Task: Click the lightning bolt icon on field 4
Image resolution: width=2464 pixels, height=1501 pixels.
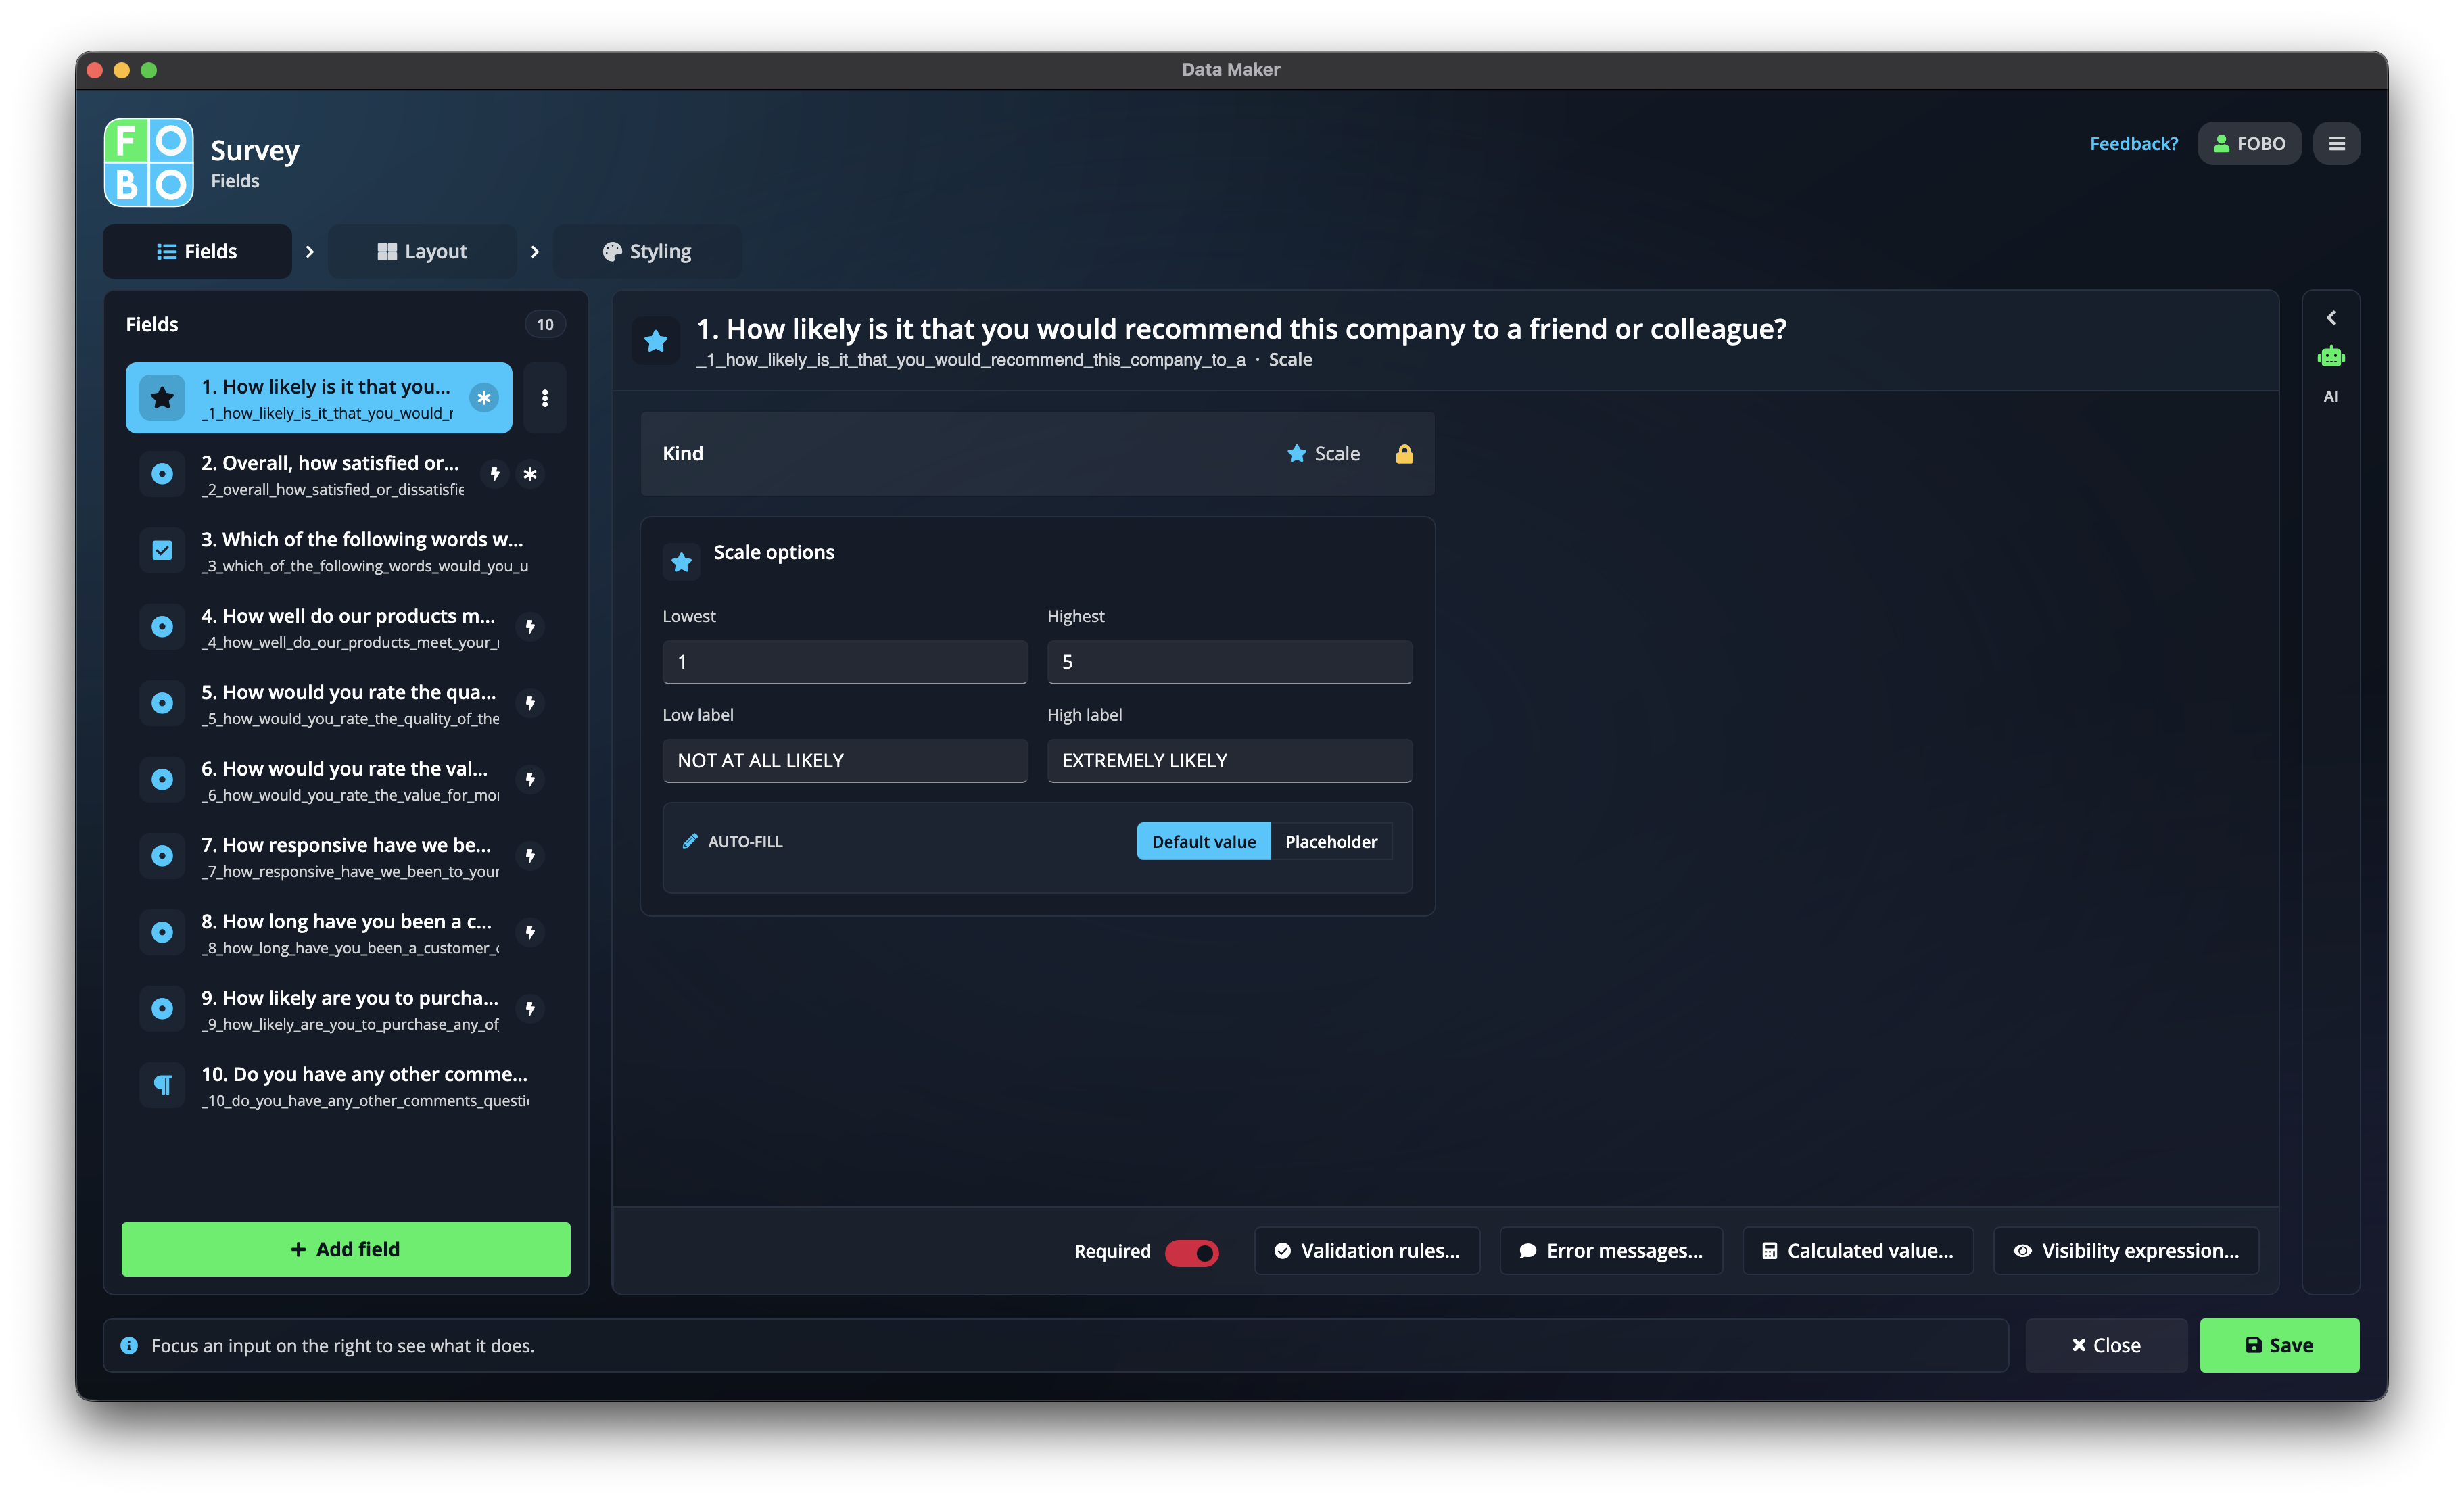Action: (x=530, y=627)
